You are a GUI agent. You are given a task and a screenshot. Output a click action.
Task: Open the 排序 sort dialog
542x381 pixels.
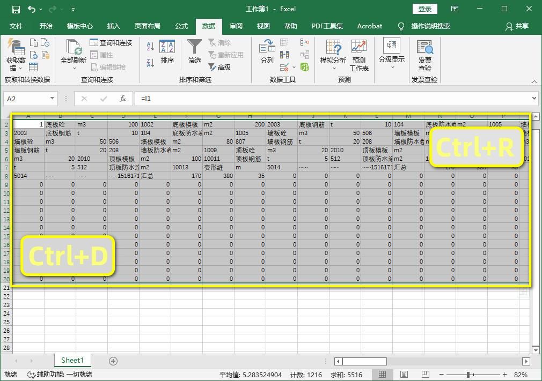click(x=167, y=52)
